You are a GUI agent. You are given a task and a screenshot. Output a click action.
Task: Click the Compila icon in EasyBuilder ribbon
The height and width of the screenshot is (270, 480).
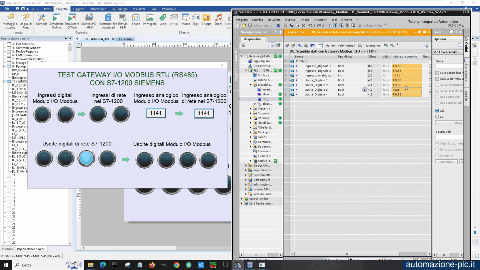(42, 21)
